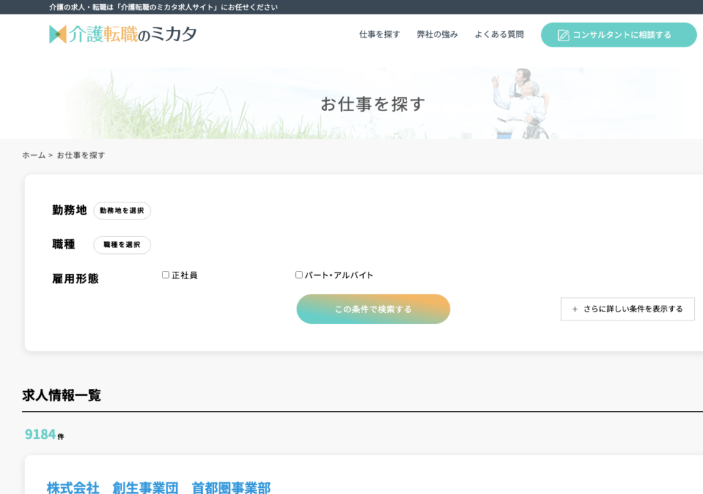
Task: Click the 9184 件 result count
Action: [45, 434]
